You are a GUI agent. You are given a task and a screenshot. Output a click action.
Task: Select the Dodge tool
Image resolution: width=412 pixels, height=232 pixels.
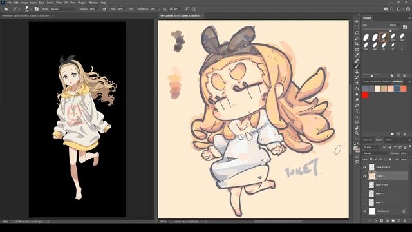click(357, 100)
